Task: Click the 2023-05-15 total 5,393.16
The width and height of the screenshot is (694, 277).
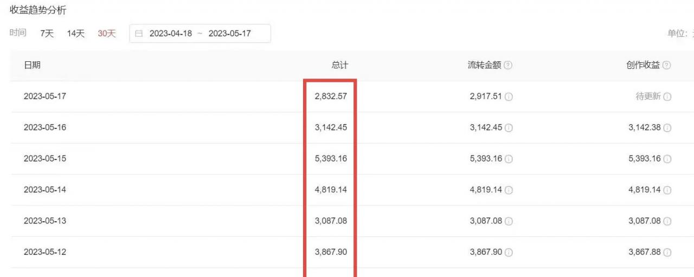Action: pos(331,159)
